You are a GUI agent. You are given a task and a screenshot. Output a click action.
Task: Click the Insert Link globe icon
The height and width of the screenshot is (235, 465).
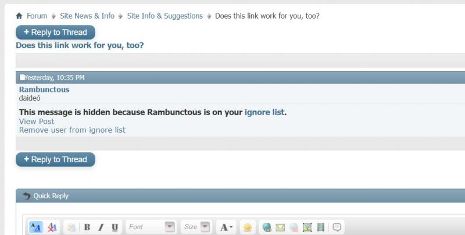(267, 227)
